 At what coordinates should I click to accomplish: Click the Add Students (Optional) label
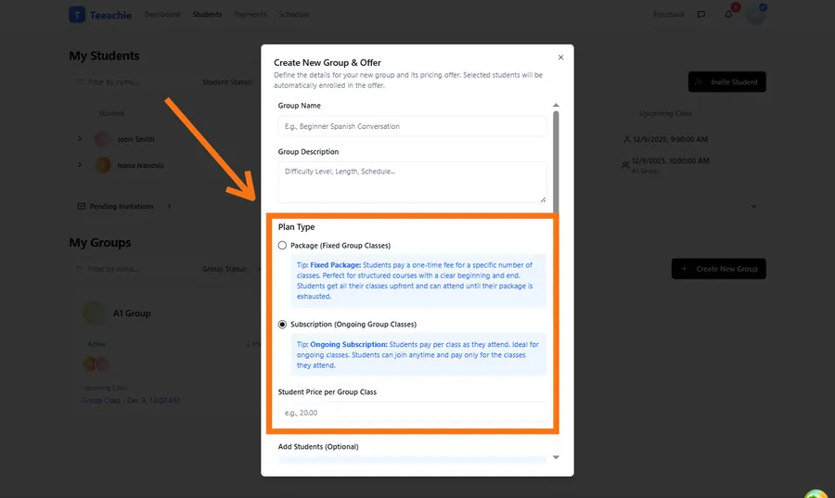[x=318, y=446]
